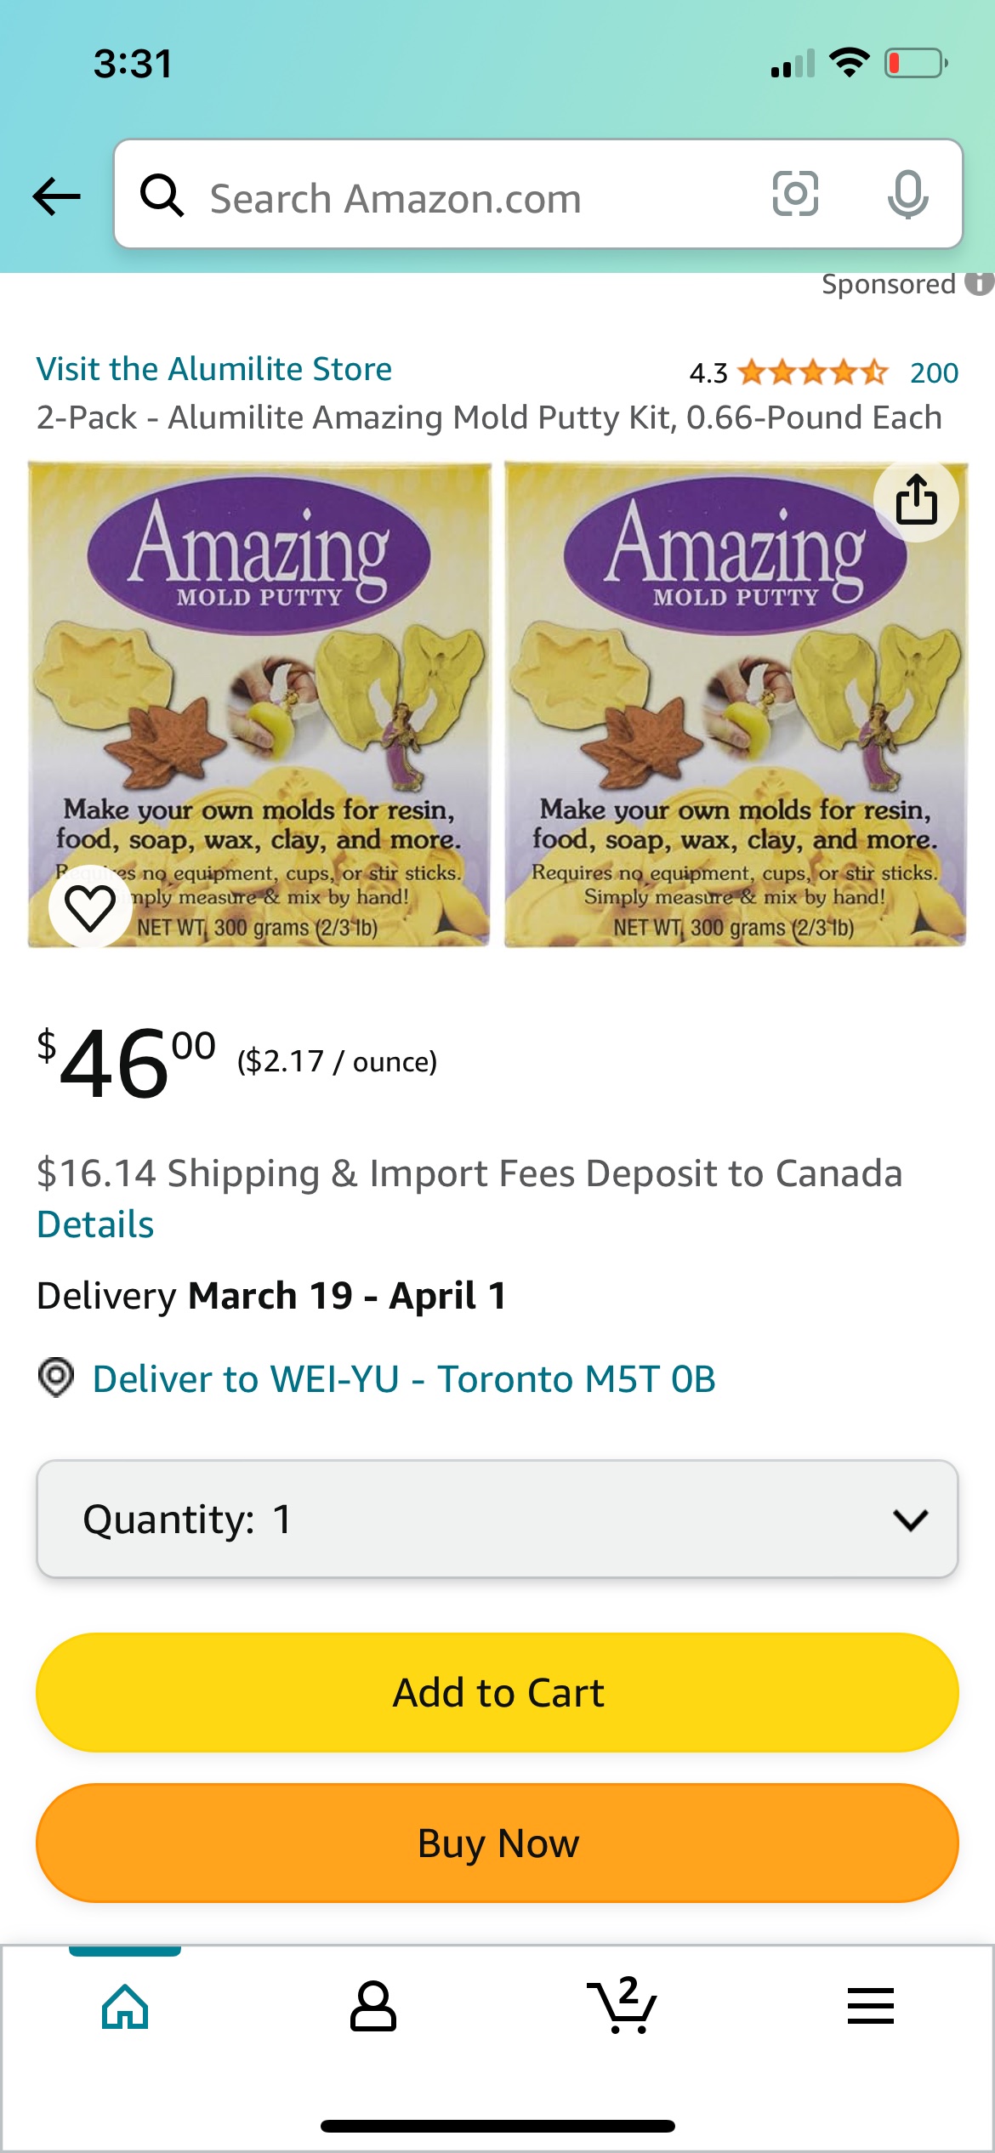Open shipping fees Details link
Viewport: 995px width, 2153px height.
click(x=95, y=1224)
